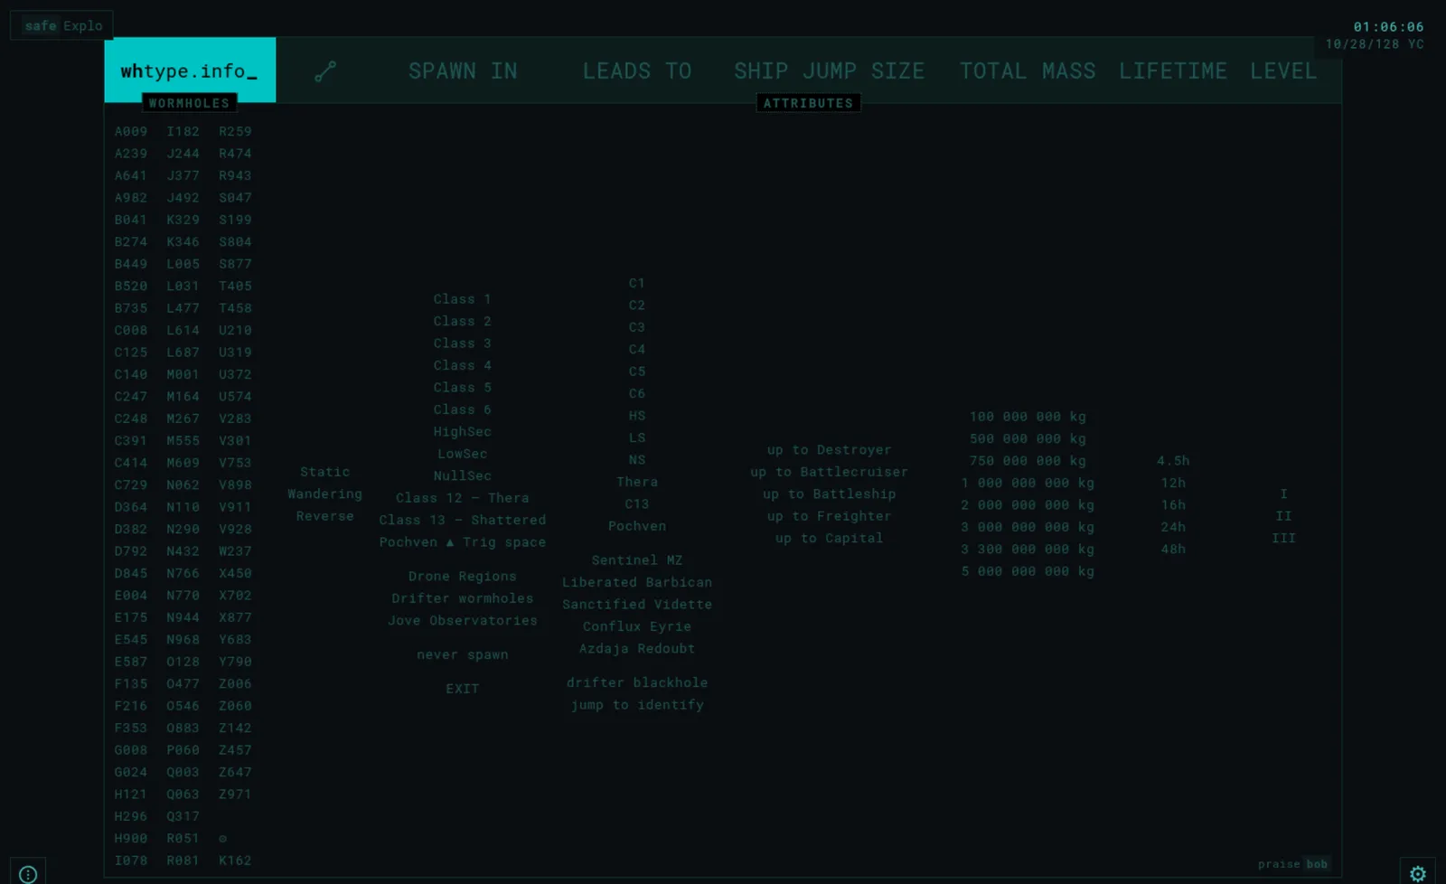Select the small circle symbol below Z971

pyautogui.click(x=223, y=839)
